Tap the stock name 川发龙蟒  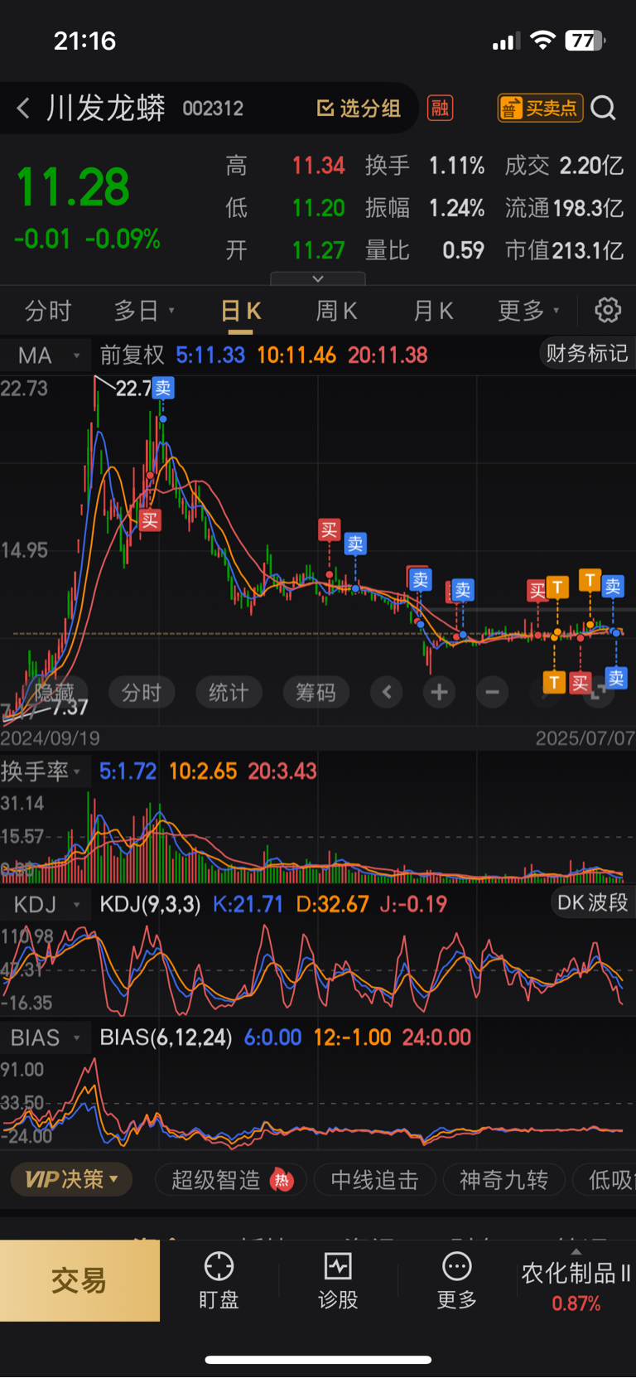106,108
